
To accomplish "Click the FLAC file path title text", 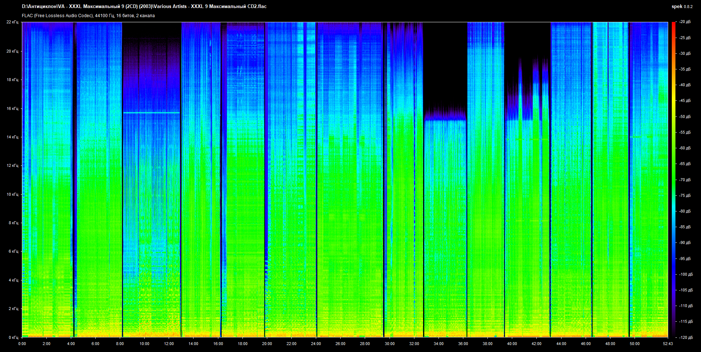I will [x=144, y=7].
